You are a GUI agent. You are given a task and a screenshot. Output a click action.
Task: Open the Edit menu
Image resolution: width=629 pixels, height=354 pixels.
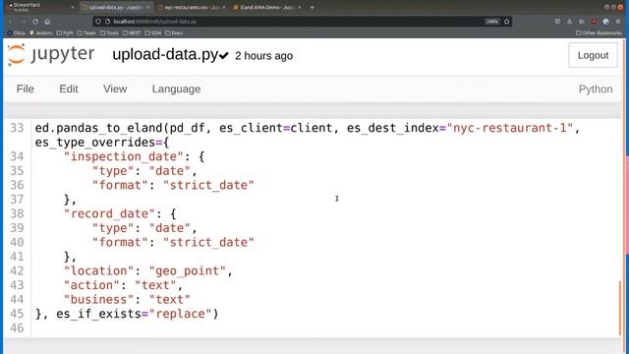click(69, 88)
